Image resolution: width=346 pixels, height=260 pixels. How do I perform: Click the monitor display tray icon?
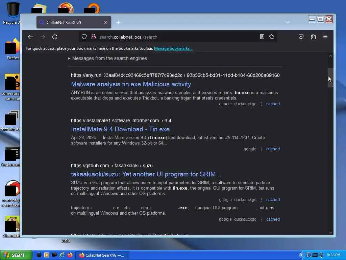tap(315, 255)
